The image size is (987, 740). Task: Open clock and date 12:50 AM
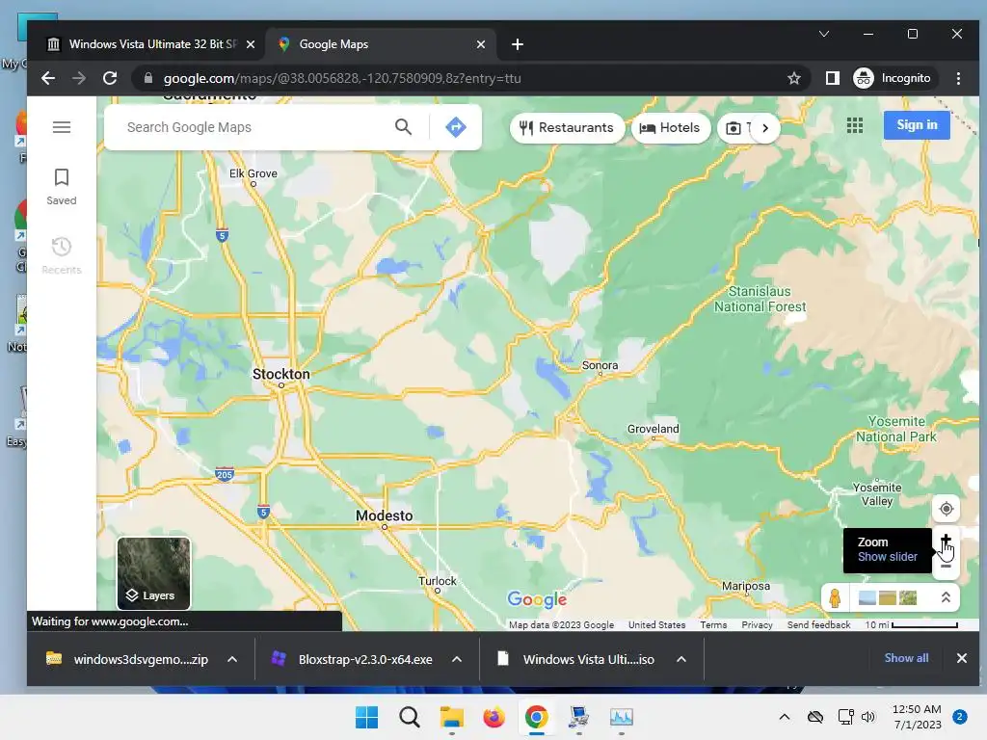coord(917,717)
